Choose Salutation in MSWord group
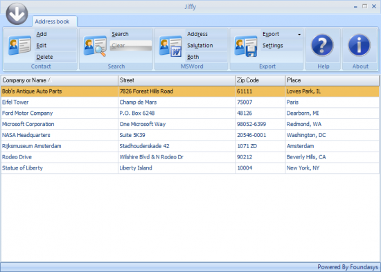The height and width of the screenshot is (272, 381). [206, 46]
